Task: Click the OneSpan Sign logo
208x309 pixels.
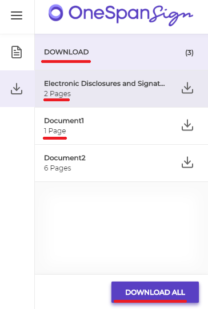Action: point(121,15)
